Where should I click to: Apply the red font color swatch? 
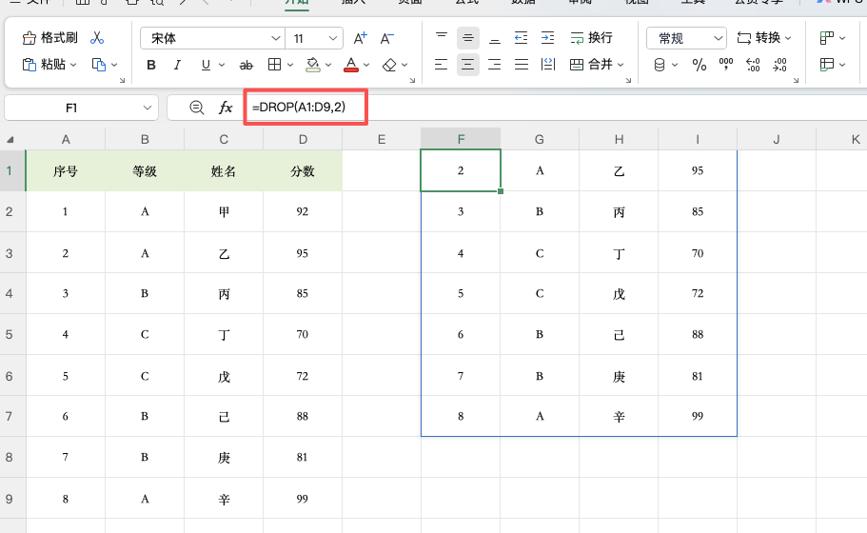click(351, 65)
